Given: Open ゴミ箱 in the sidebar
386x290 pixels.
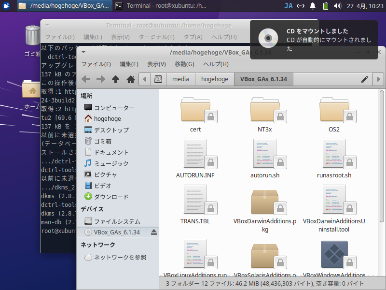Looking at the screenshot, I should pos(118,141).
